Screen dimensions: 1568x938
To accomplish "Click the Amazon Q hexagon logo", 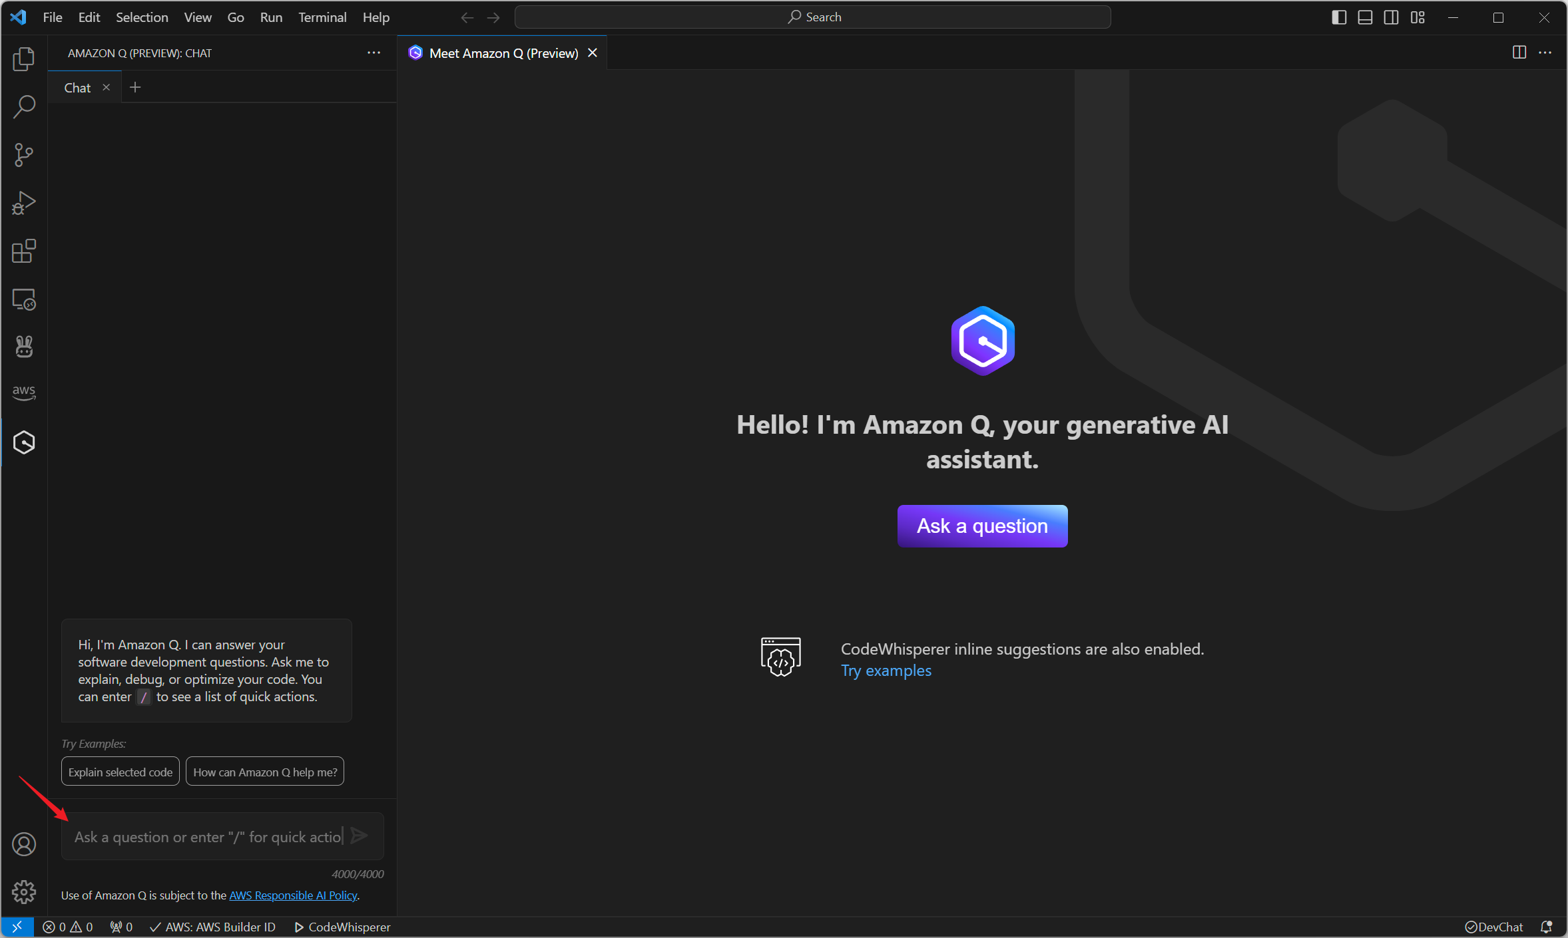I will point(983,341).
